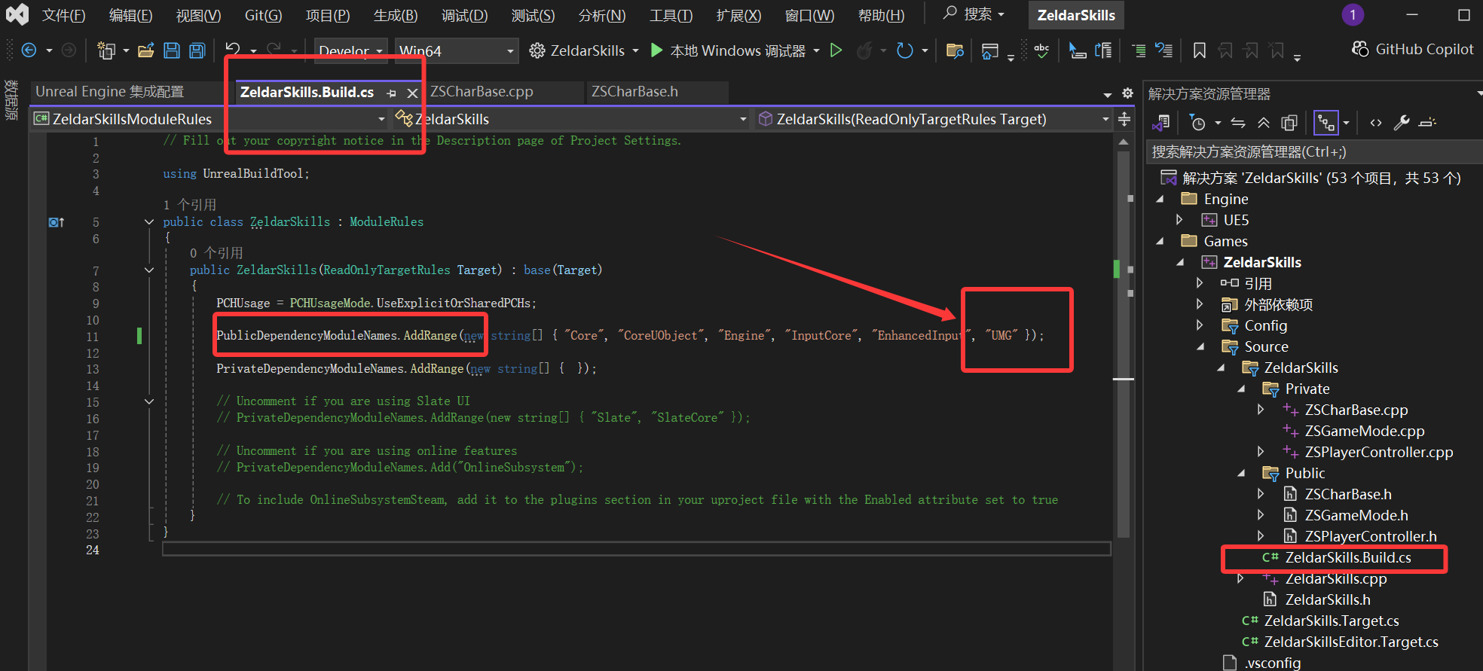
Task: Open the 搜索 search dropdown
Action: 974,14
